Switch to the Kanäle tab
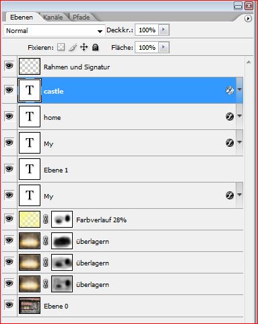 click(53, 18)
